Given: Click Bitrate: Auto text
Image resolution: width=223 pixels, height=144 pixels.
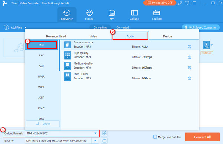Looking at the screenshot, I should click(139, 47).
